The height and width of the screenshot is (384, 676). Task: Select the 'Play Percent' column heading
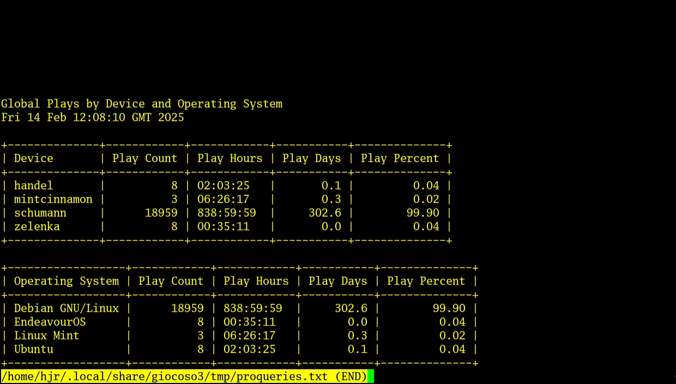400,158
